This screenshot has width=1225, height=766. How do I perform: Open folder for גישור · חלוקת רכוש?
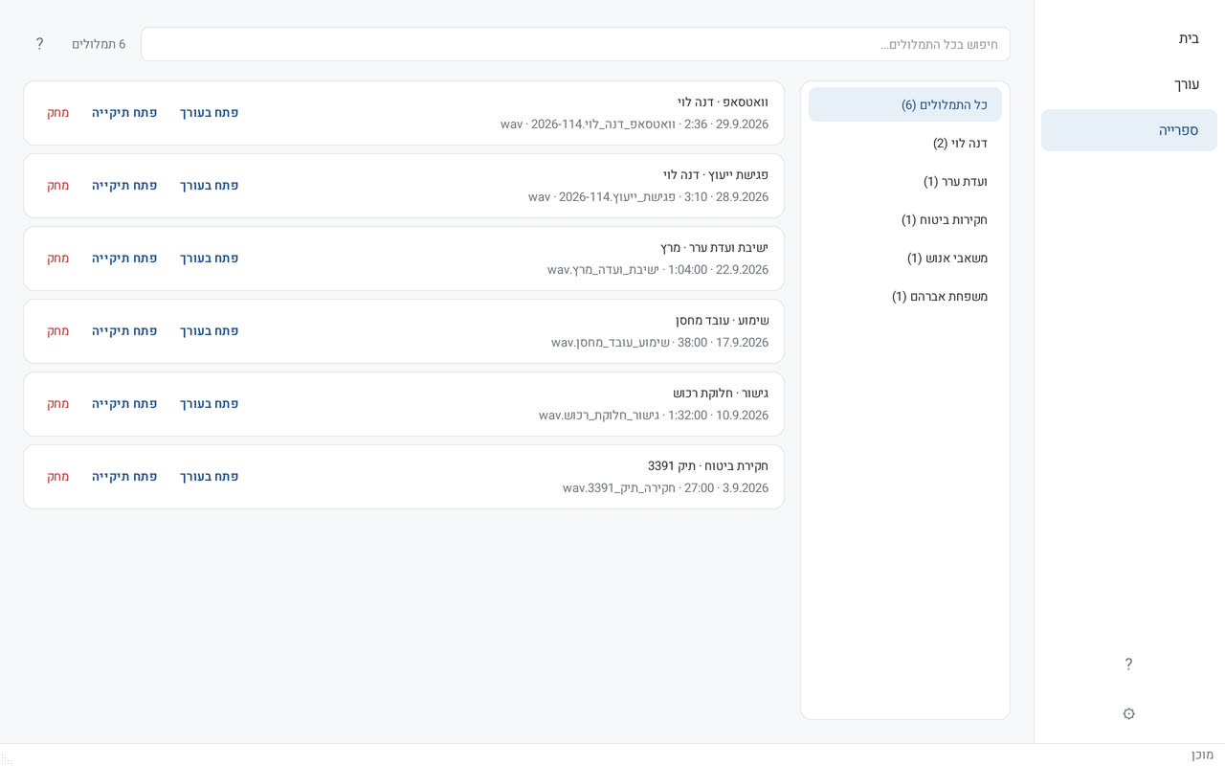tap(124, 404)
